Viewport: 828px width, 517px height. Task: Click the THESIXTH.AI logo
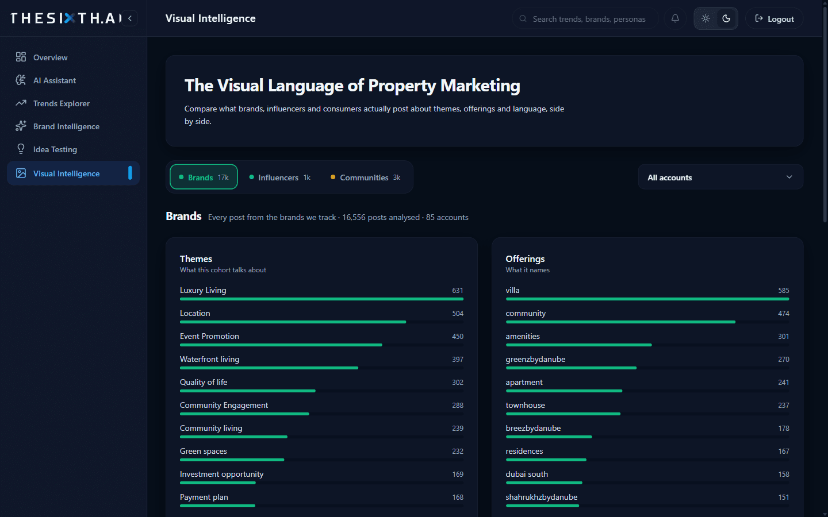pyautogui.click(x=66, y=18)
